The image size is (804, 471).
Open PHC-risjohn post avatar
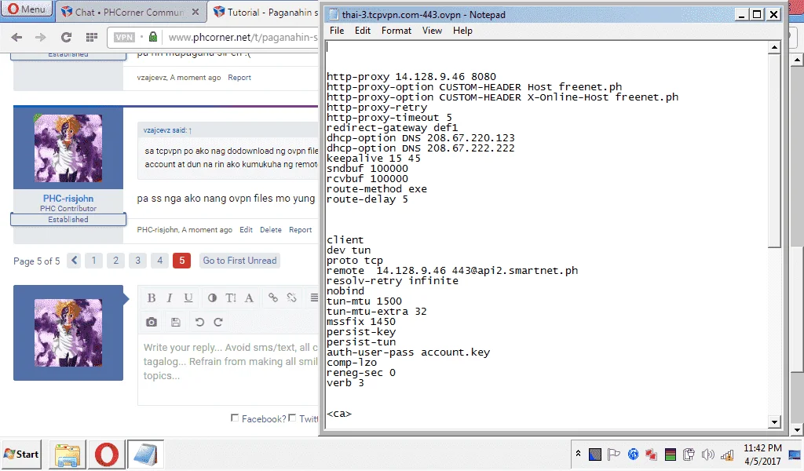[x=68, y=148]
